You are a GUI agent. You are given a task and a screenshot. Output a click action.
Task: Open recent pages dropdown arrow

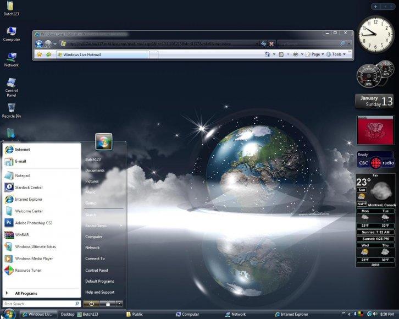pos(55,44)
